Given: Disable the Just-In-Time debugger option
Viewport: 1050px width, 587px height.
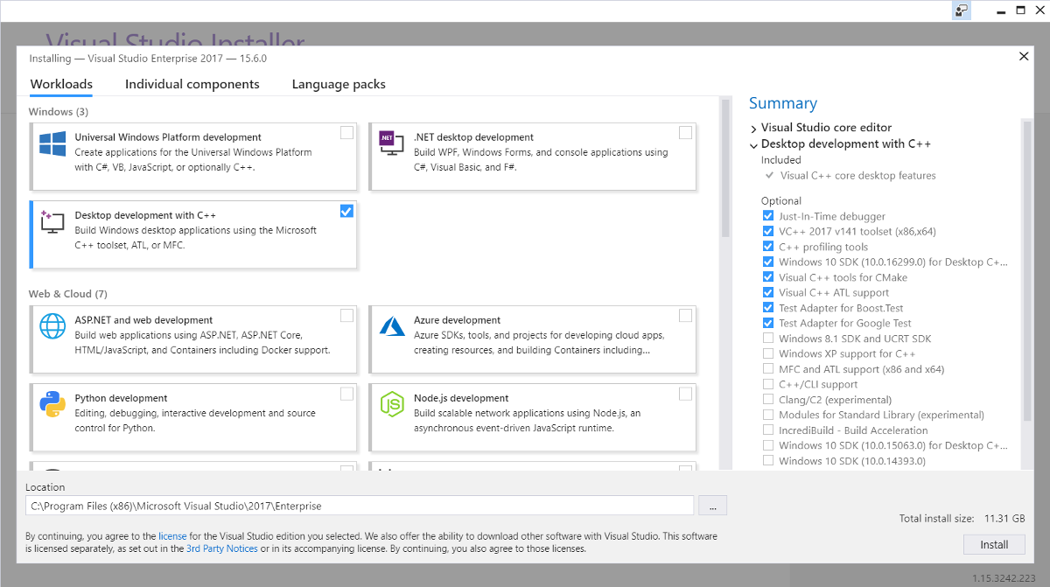Looking at the screenshot, I should (767, 216).
